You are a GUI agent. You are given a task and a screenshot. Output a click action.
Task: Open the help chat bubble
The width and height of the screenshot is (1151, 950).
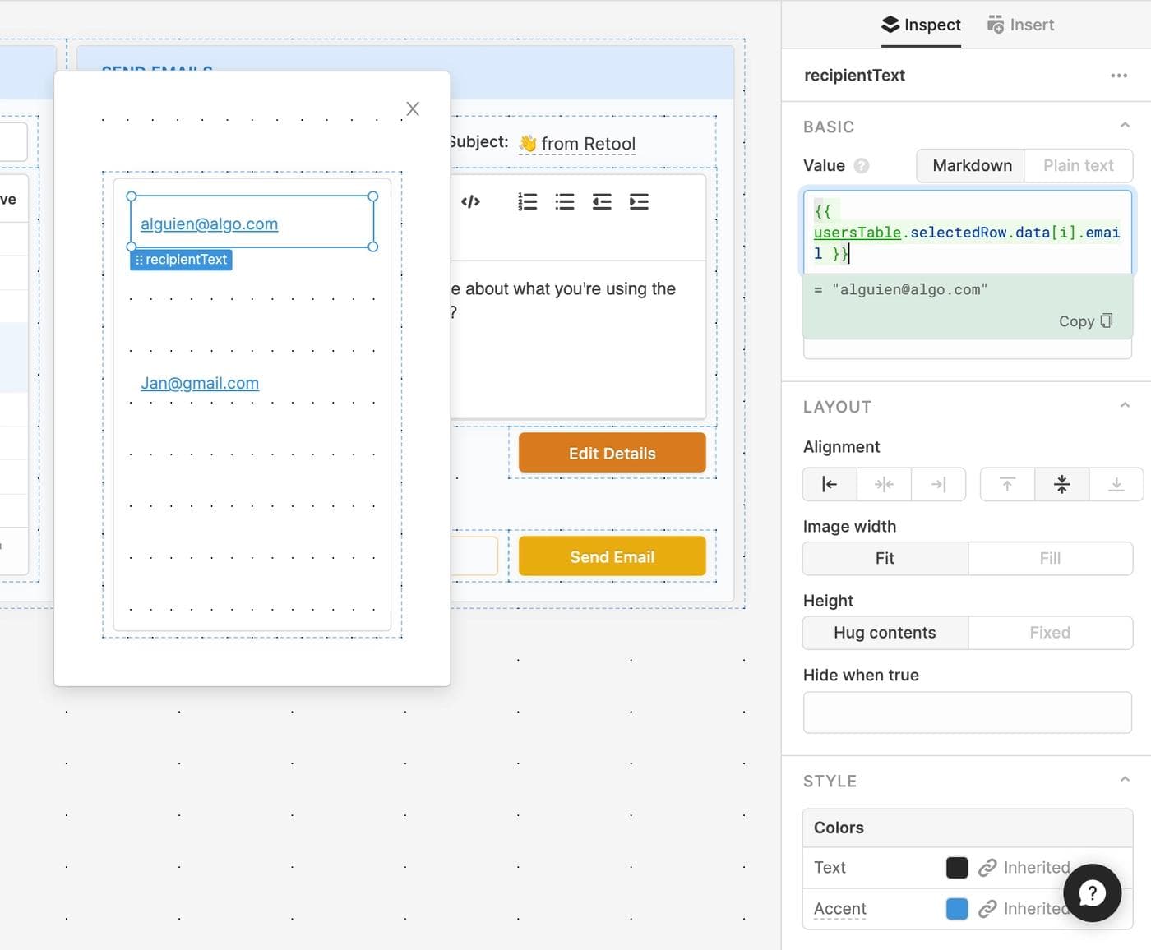point(1092,892)
